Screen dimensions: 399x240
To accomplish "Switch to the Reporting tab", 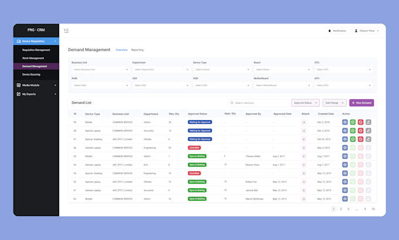I will click(137, 50).
